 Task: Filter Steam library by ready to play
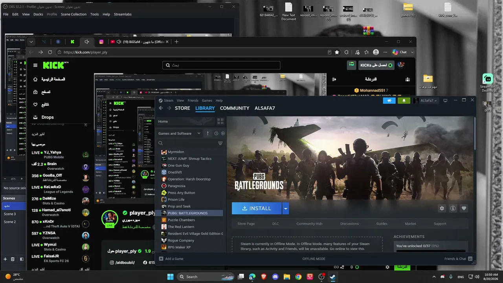pyautogui.click(x=223, y=133)
